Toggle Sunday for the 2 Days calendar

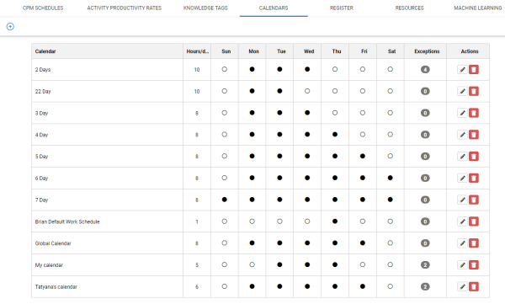point(225,69)
